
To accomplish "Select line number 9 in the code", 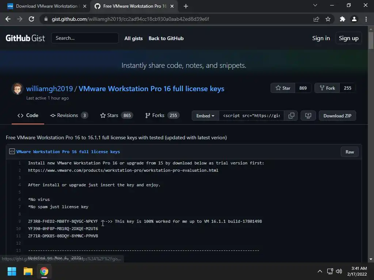I will pyautogui.click(x=19, y=221).
